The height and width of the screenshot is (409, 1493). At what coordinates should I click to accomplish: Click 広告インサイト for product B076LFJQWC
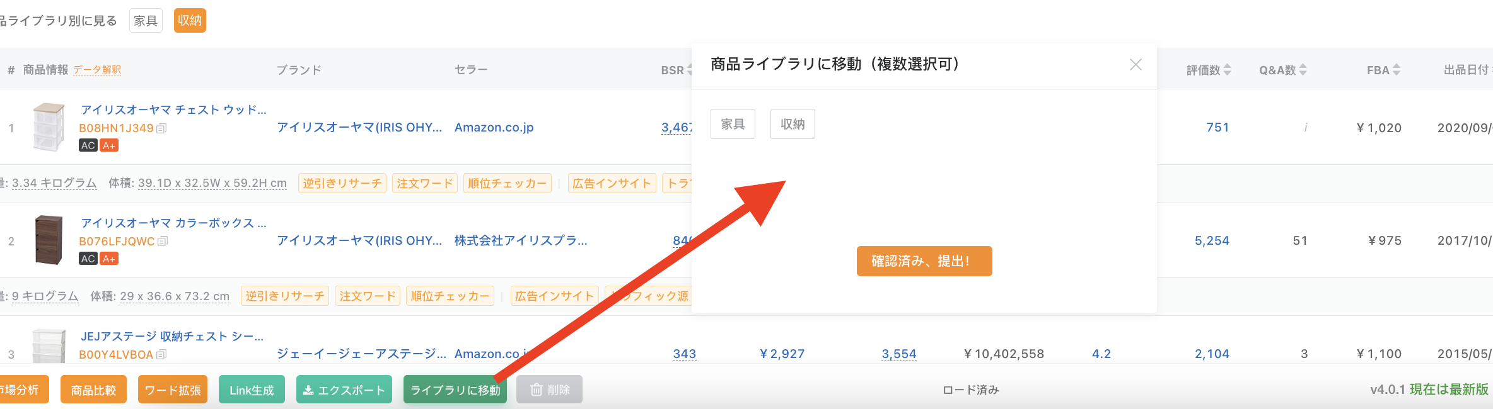[x=555, y=296]
